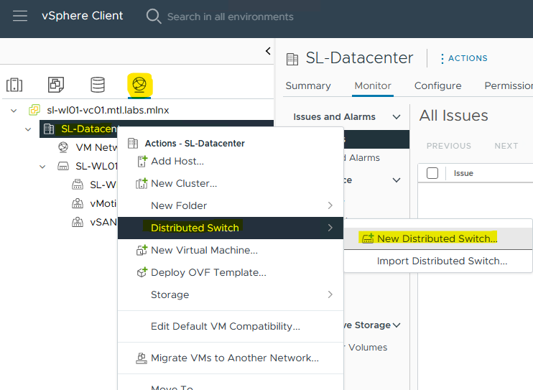Click the Deploy OVF Template icon
This screenshot has width=533, height=390.
pyautogui.click(x=142, y=272)
